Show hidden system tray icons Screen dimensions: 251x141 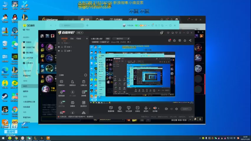(200, 138)
